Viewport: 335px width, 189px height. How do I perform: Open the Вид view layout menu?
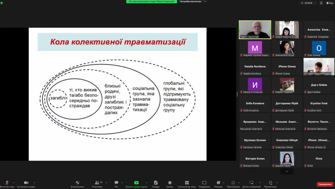pyautogui.click(x=328, y=3)
